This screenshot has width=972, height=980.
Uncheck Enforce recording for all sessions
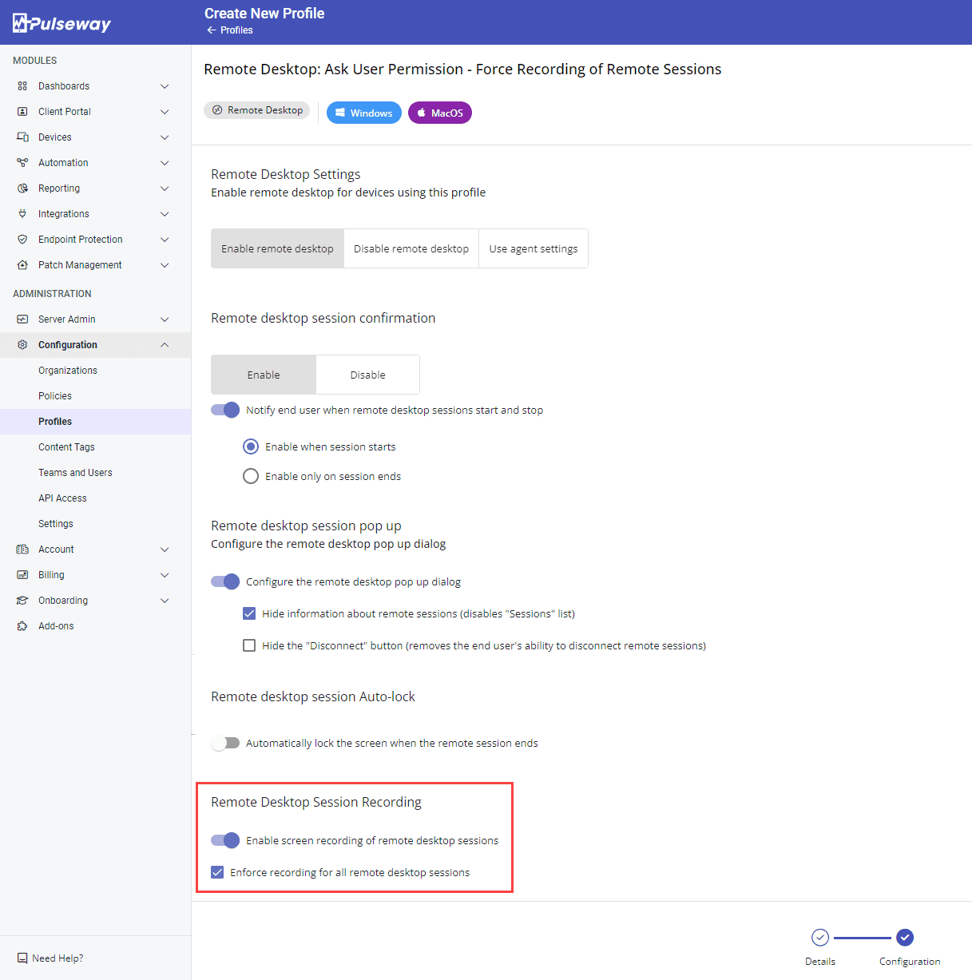(x=217, y=872)
